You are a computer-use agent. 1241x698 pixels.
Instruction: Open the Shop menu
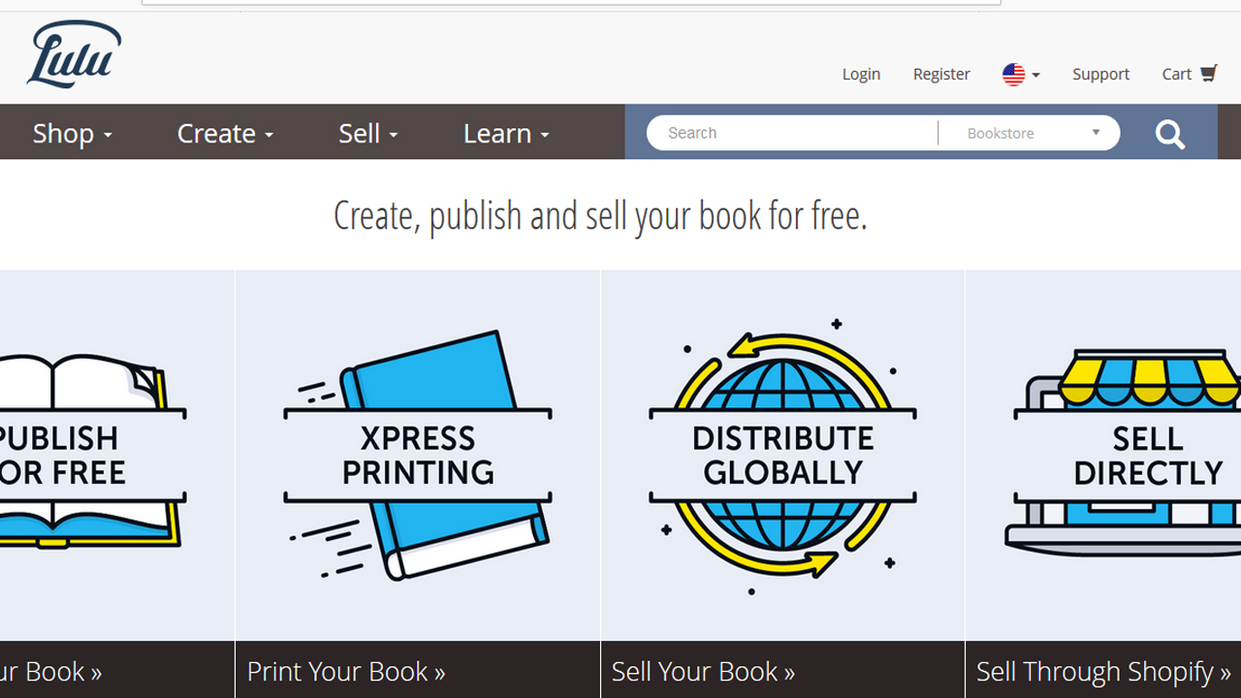coord(73,134)
